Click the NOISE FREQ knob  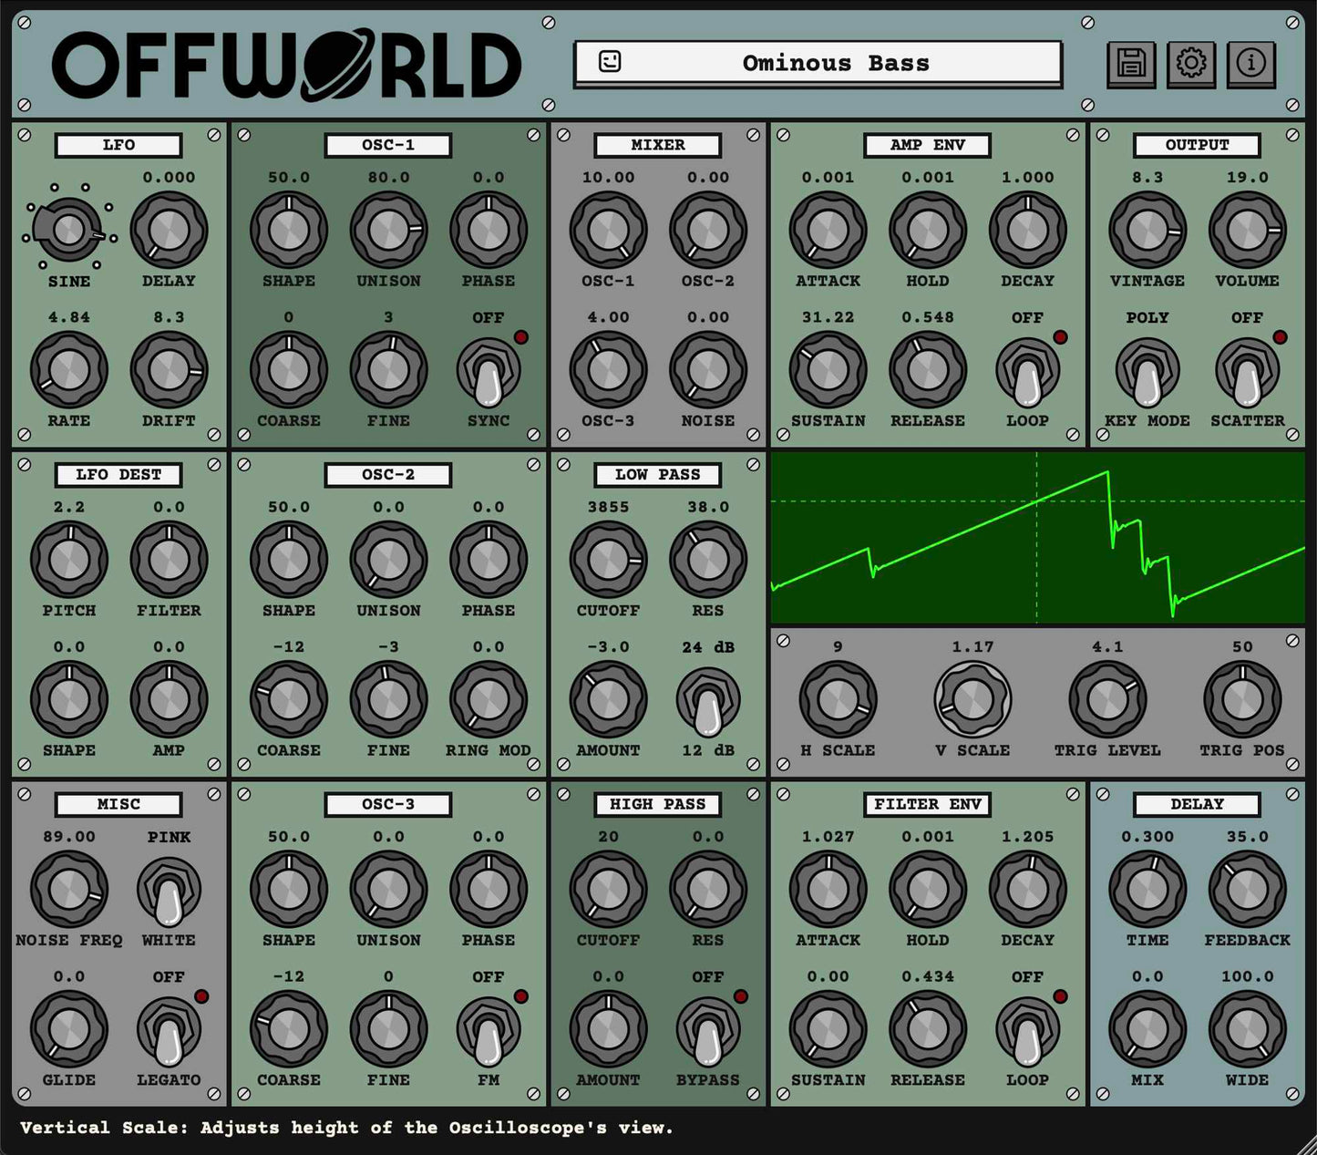pyautogui.click(x=69, y=890)
